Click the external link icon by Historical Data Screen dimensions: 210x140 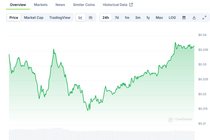[x=131, y=5]
